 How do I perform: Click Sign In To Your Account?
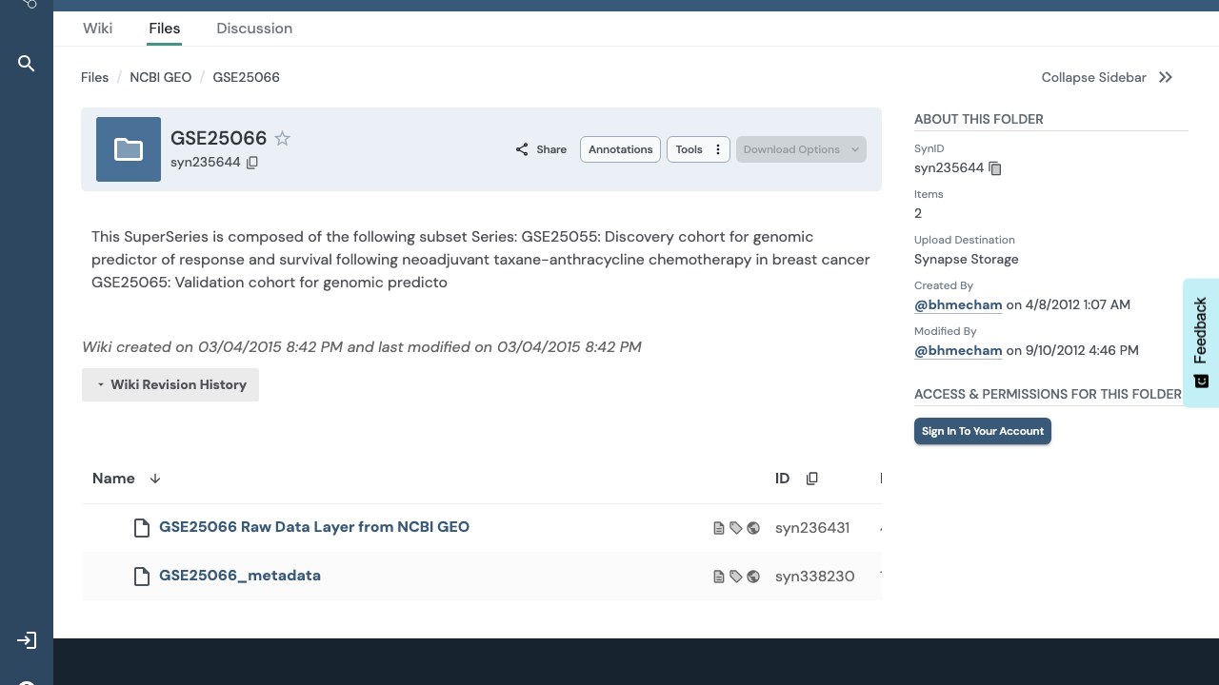coord(983,431)
